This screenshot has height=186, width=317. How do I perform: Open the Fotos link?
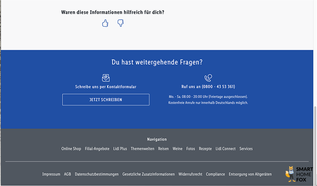[191, 149]
